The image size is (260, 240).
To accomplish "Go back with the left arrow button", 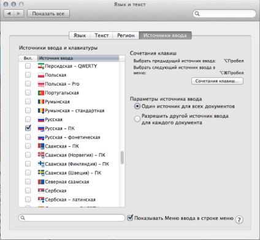I will click(x=9, y=13).
